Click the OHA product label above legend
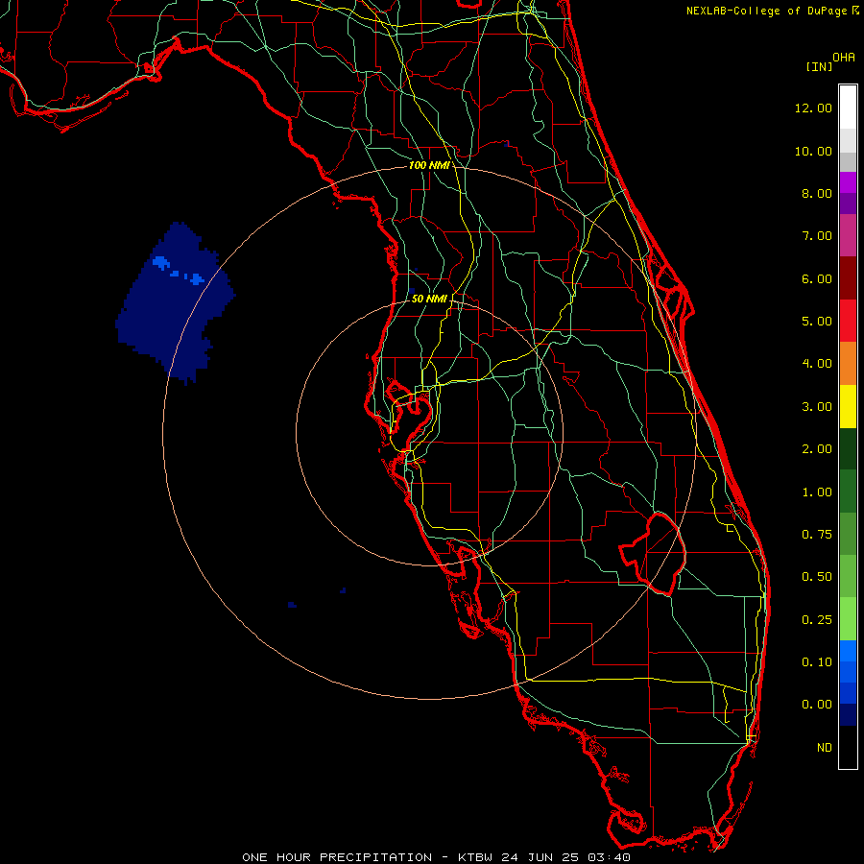864x864 pixels. pos(844,57)
